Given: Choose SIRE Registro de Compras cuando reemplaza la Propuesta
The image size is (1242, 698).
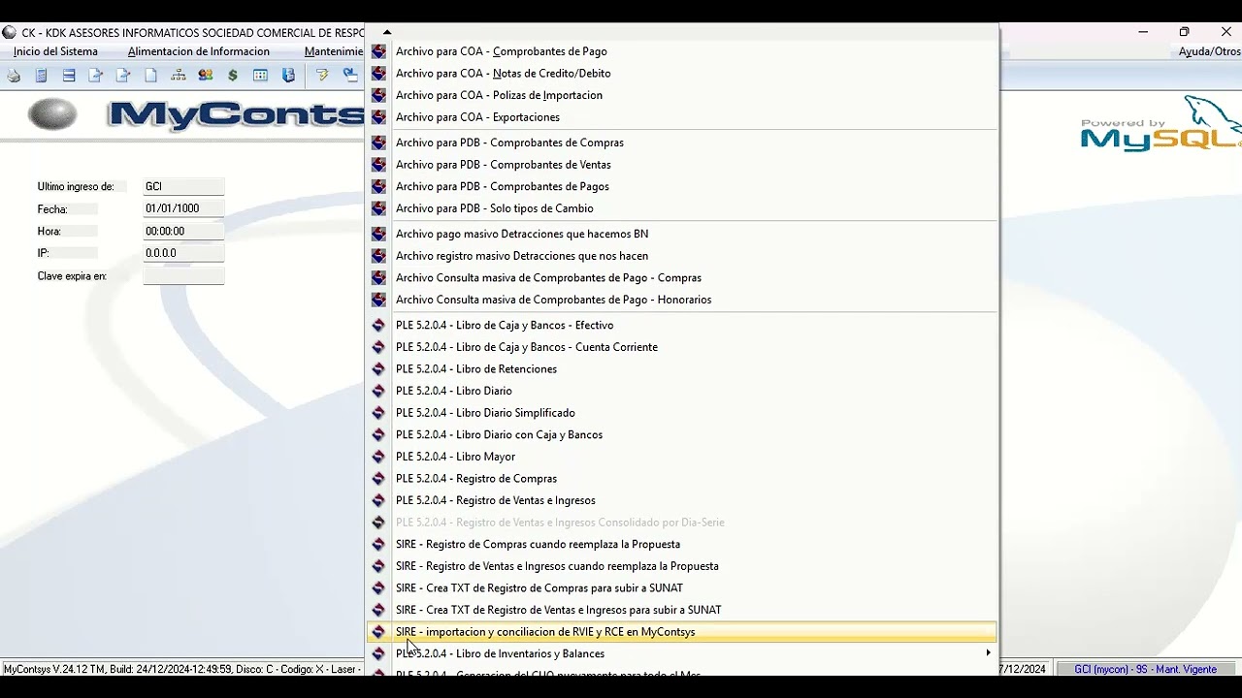Looking at the screenshot, I should pyautogui.click(x=682, y=544).
